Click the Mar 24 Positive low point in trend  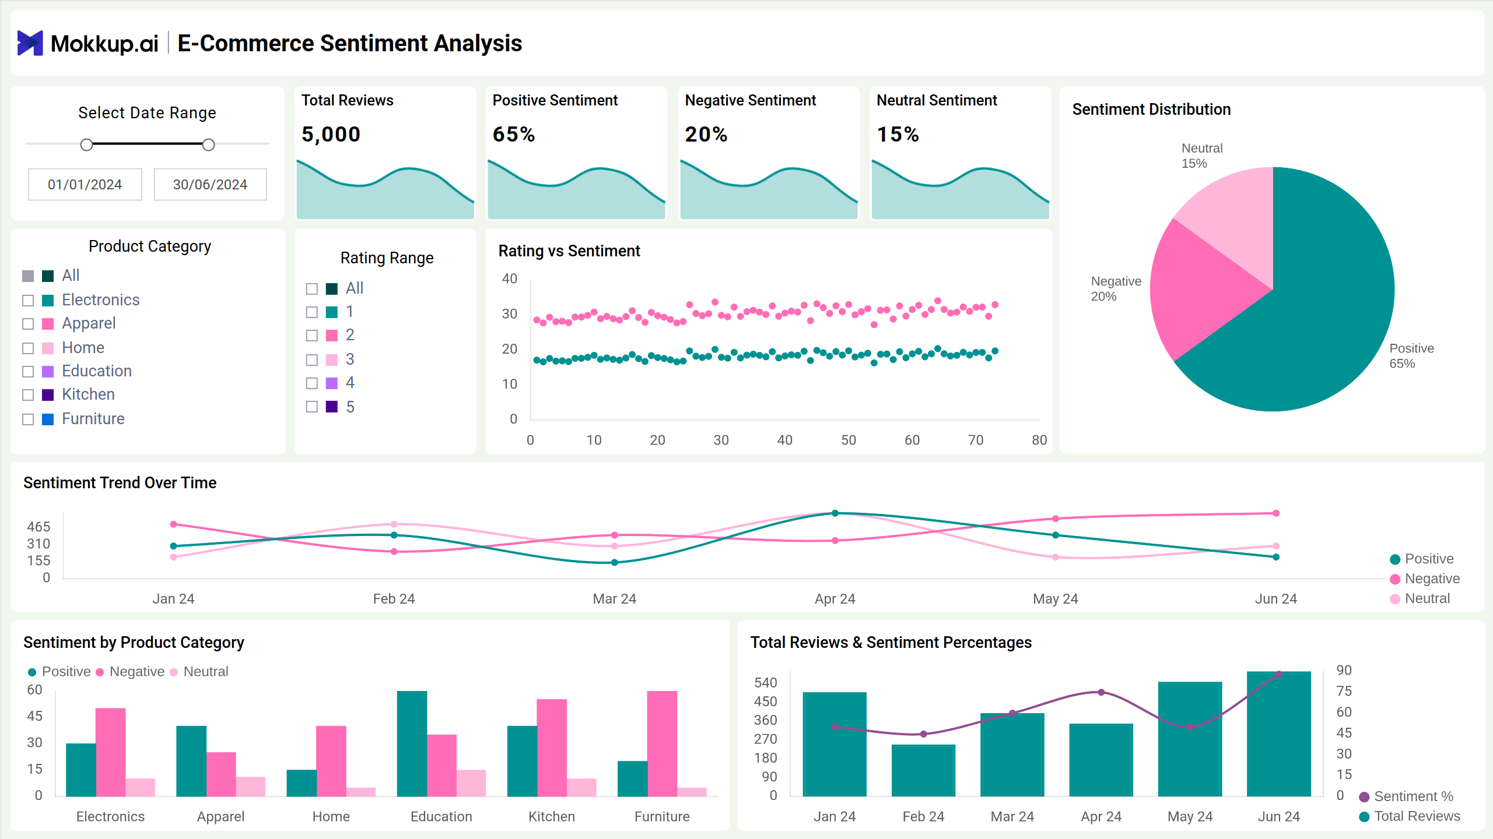pyautogui.click(x=615, y=562)
